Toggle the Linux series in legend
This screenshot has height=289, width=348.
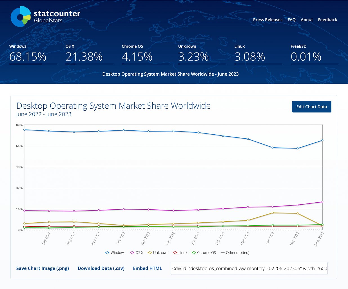[180, 253]
